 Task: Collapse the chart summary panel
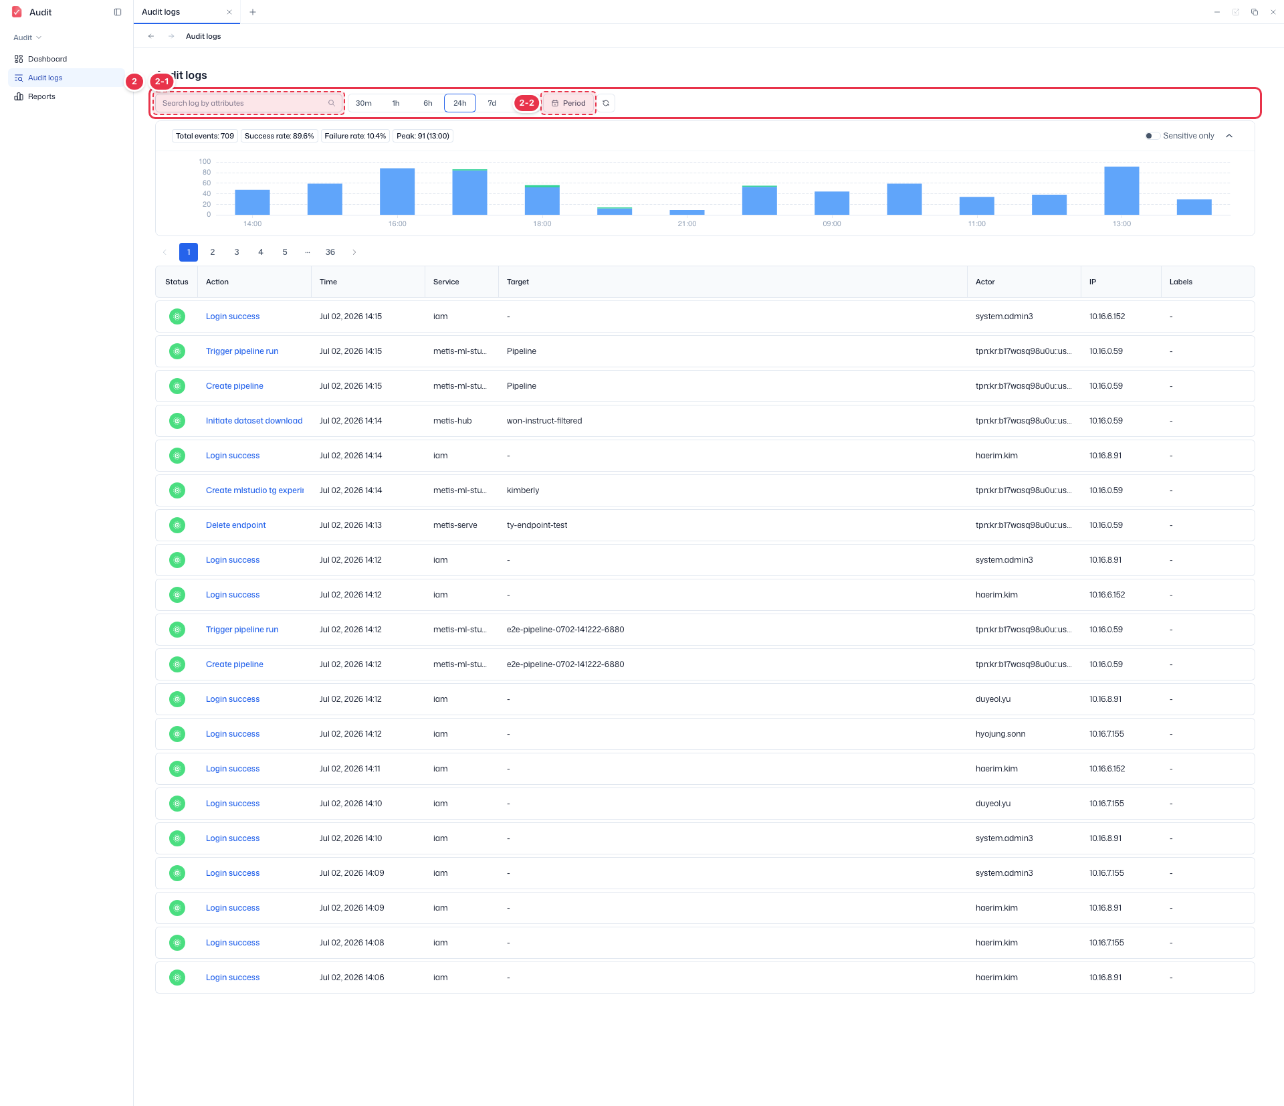point(1229,136)
